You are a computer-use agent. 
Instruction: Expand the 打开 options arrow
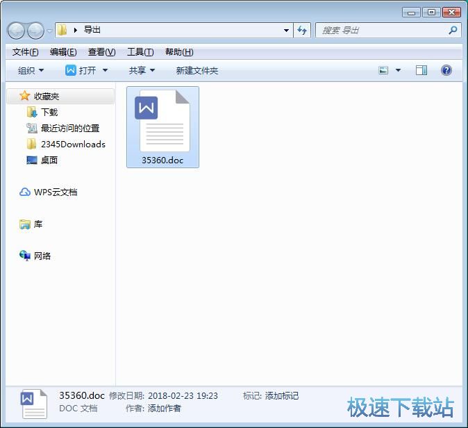click(105, 70)
